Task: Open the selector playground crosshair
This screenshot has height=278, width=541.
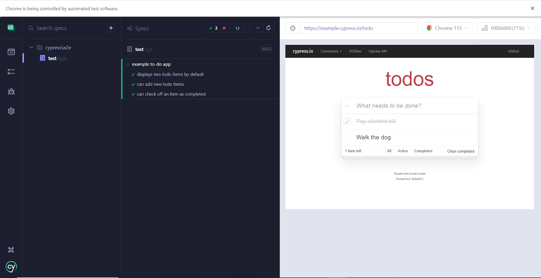Action: pos(293,28)
